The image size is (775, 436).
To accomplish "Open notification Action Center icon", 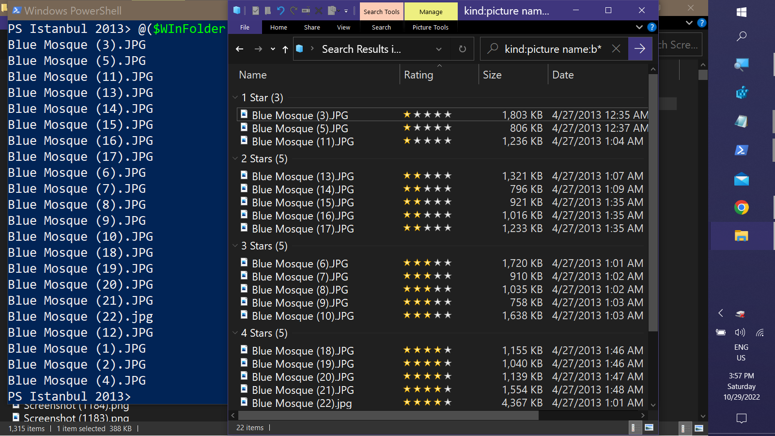I will point(742,418).
